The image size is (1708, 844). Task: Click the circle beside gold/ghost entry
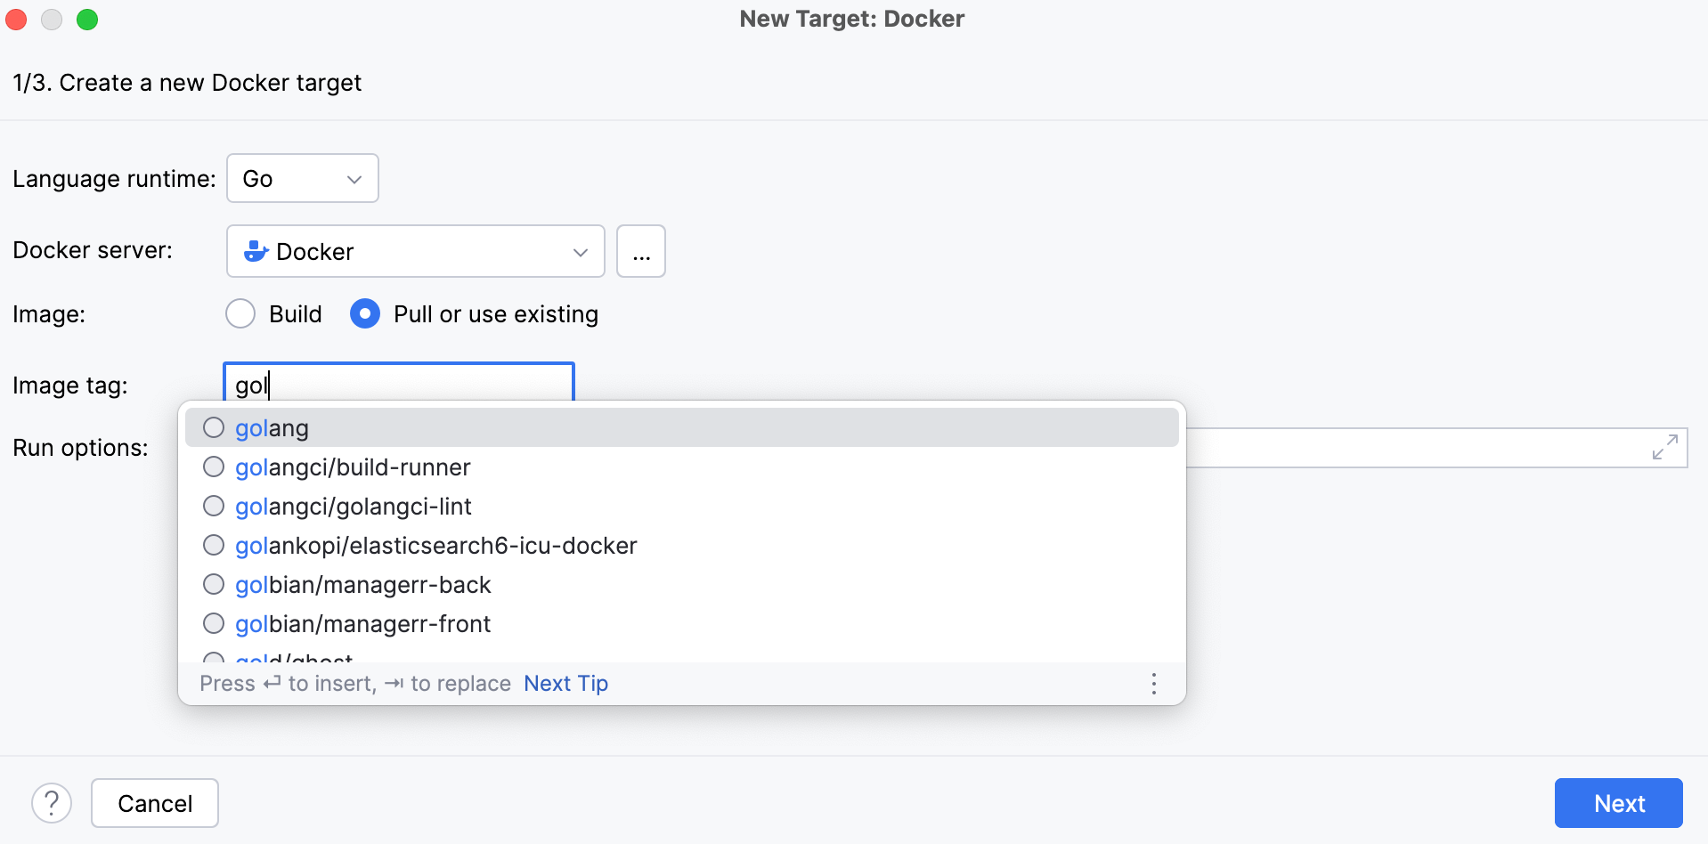click(x=213, y=659)
